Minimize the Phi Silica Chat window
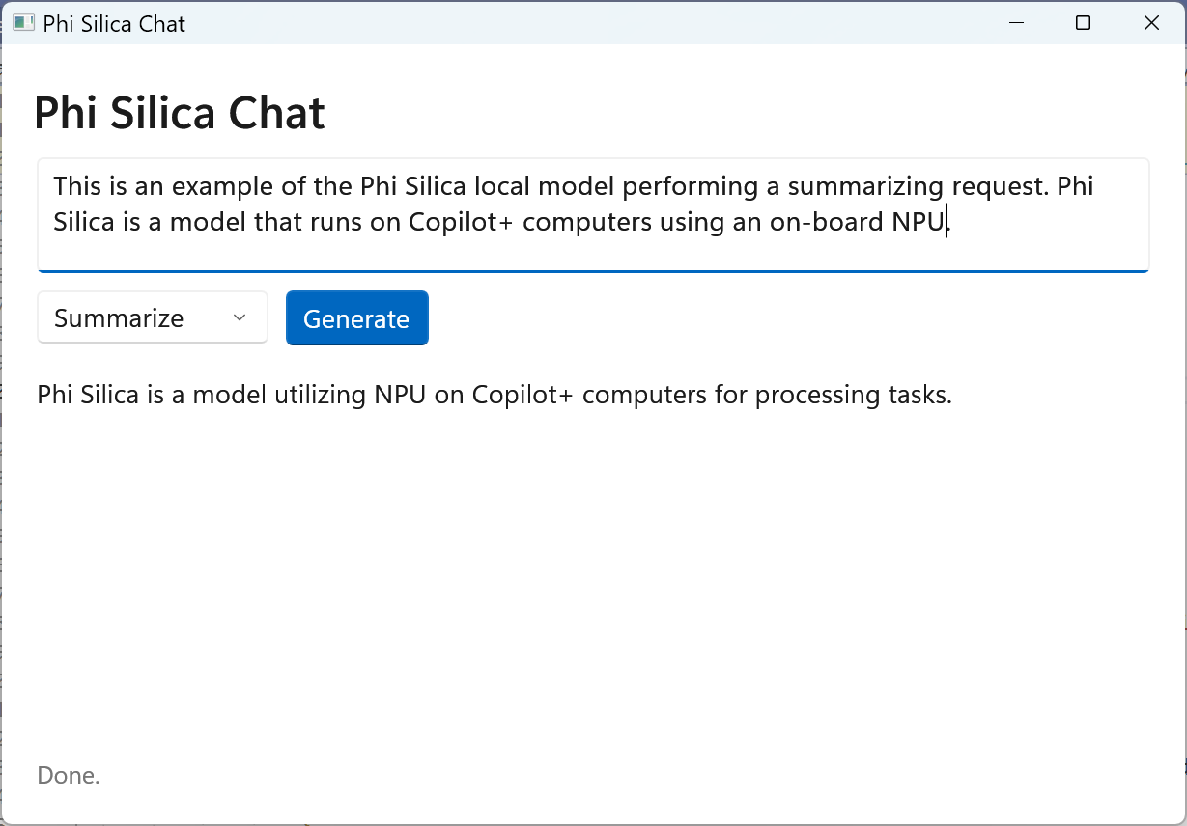Image resolution: width=1187 pixels, height=826 pixels. coord(1016,23)
